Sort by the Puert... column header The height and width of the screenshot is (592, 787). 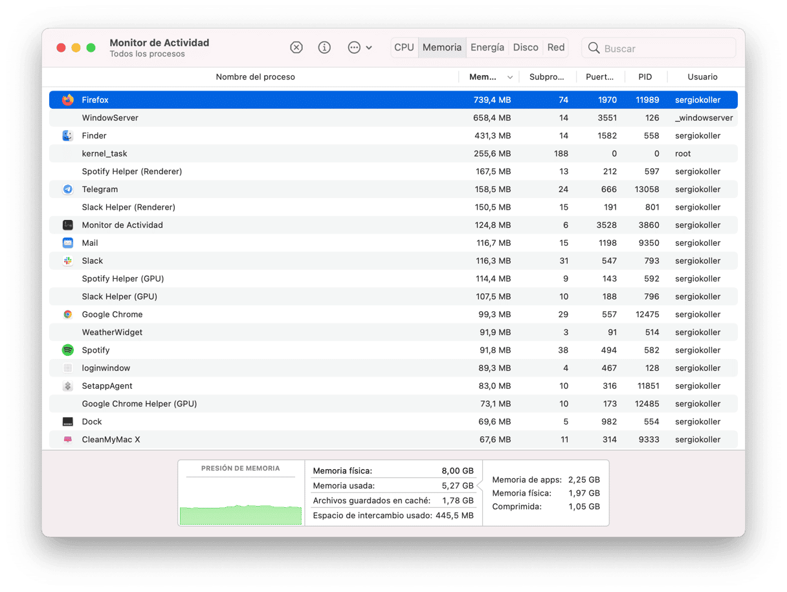point(600,77)
